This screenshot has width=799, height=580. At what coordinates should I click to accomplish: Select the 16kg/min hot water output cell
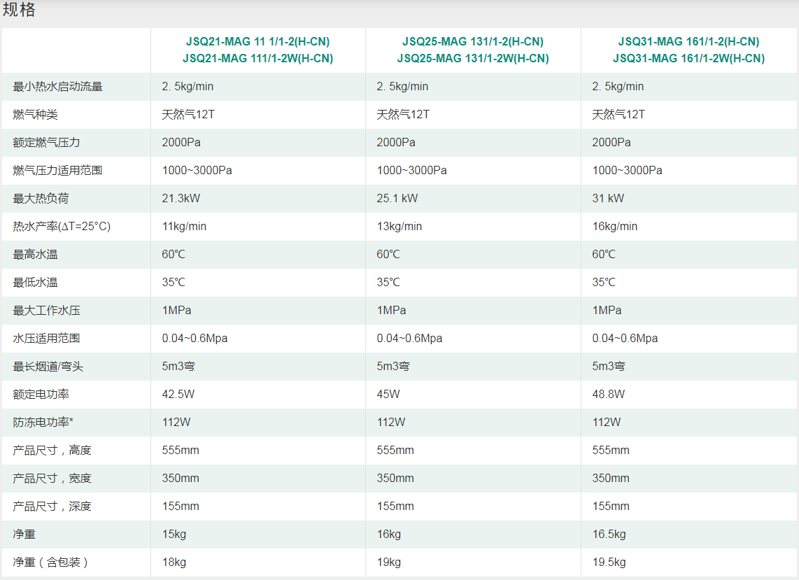(615, 227)
